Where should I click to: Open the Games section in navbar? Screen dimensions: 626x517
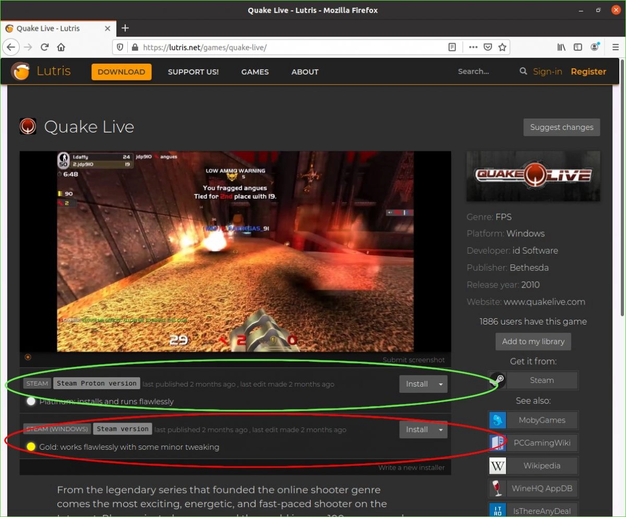coord(255,72)
